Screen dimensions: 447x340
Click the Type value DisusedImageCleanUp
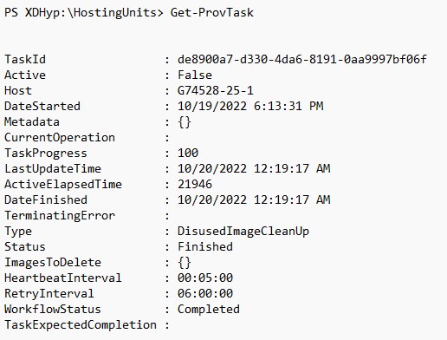point(243,232)
